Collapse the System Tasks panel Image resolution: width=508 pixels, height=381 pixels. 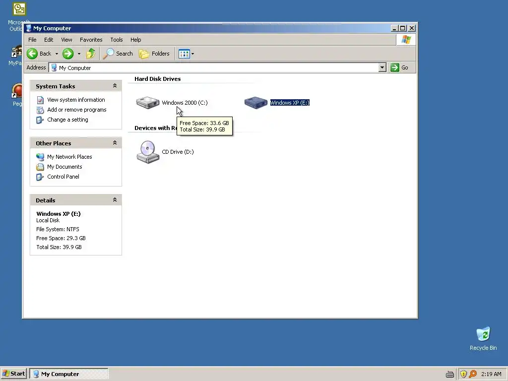coord(115,86)
